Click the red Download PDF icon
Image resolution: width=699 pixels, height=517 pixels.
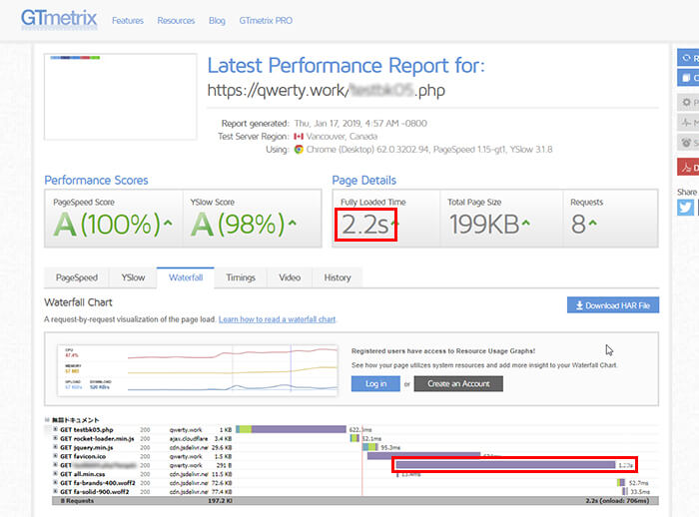pyautogui.click(x=687, y=168)
